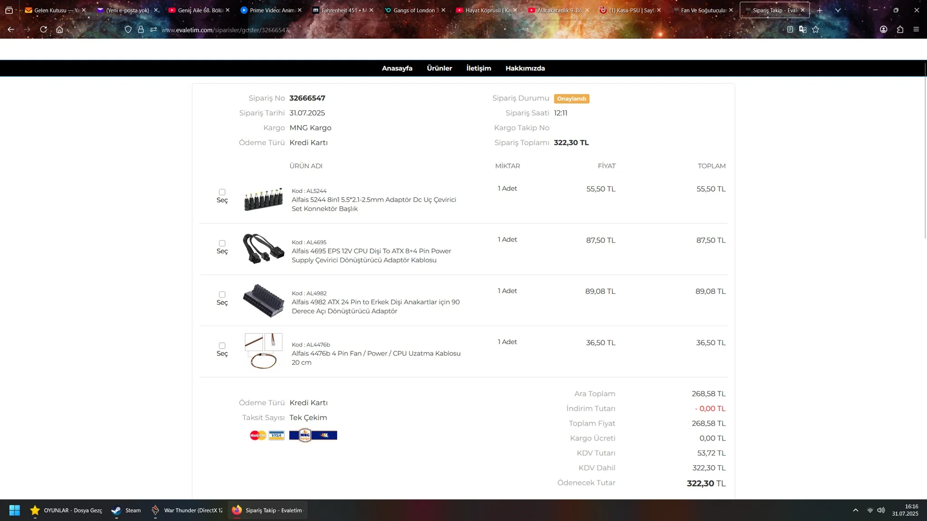927x521 pixels.
Task: Bookmark this page with the star icon
Action: tap(816, 29)
